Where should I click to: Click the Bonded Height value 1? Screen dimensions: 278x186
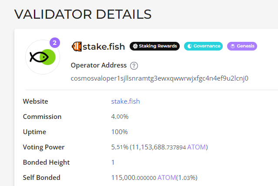point(113,162)
